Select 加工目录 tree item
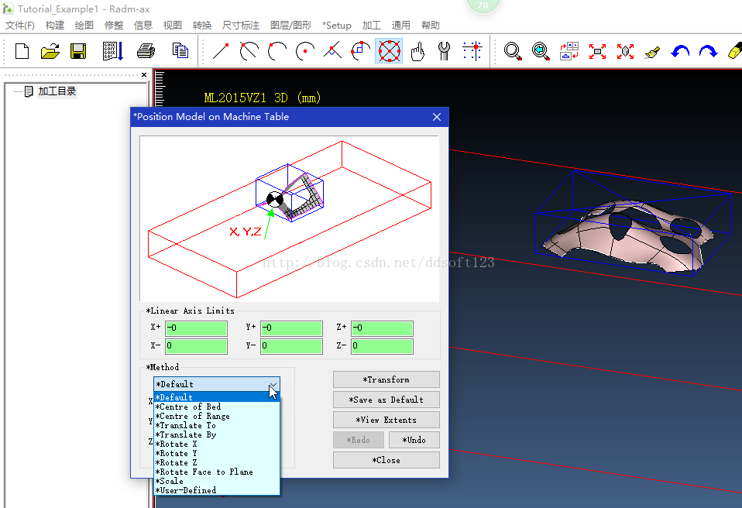Viewport: 742px width, 508px height. point(57,91)
